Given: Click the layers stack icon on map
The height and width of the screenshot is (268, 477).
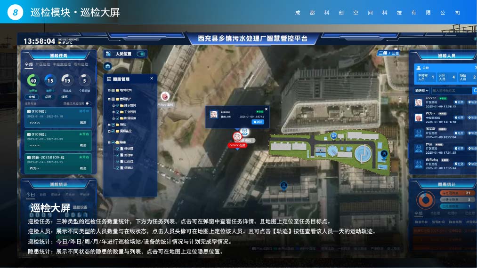Looking at the screenshot, I should point(108,66).
